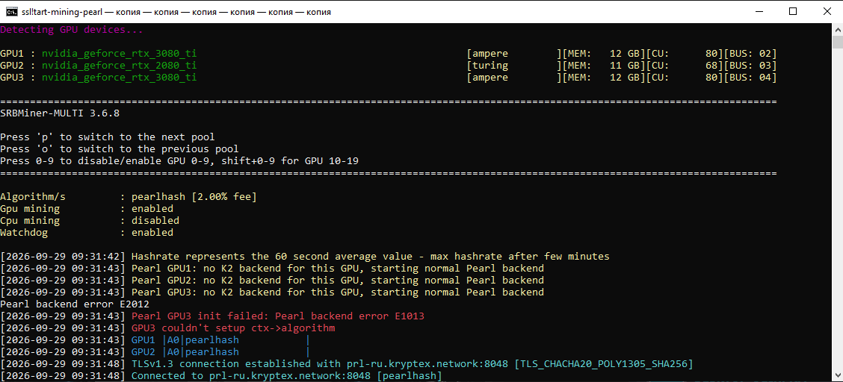
Task: Click the window title text
Action: 176,12
